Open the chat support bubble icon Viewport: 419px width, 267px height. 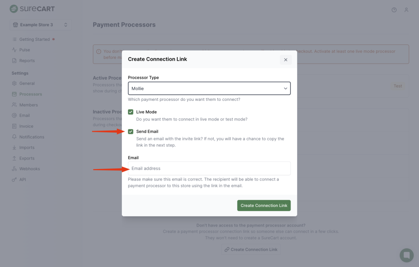tap(406, 255)
